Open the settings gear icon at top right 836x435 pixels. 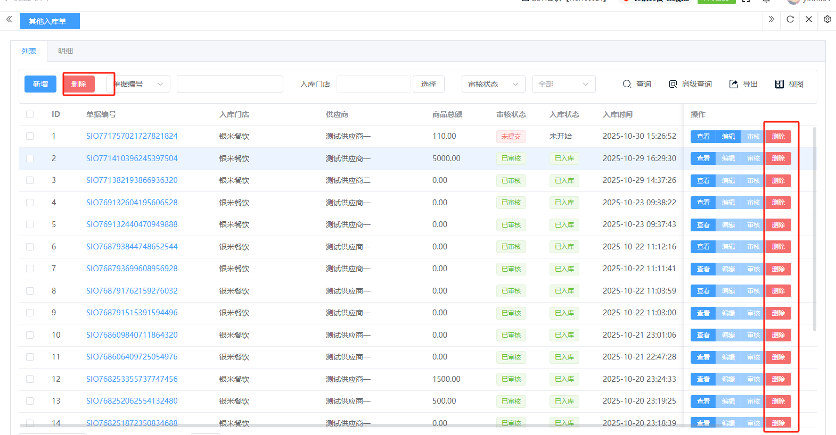click(x=827, y=19)
